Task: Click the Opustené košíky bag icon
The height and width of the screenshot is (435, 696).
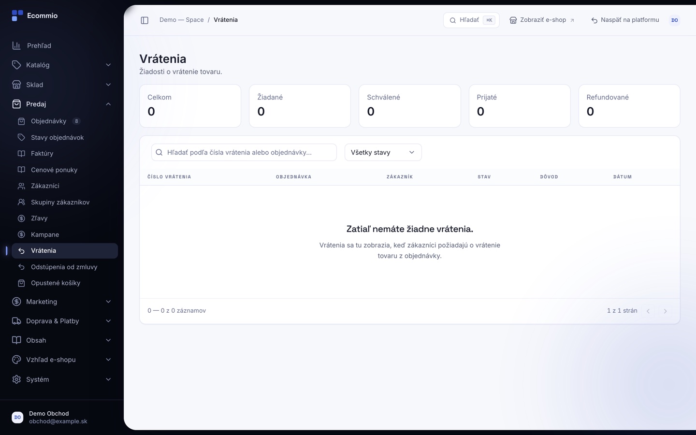Action: coord(21,283)
